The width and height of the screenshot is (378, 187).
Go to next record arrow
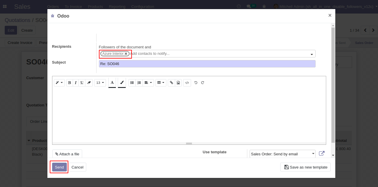pyautogui.click(x=373, y=30)
